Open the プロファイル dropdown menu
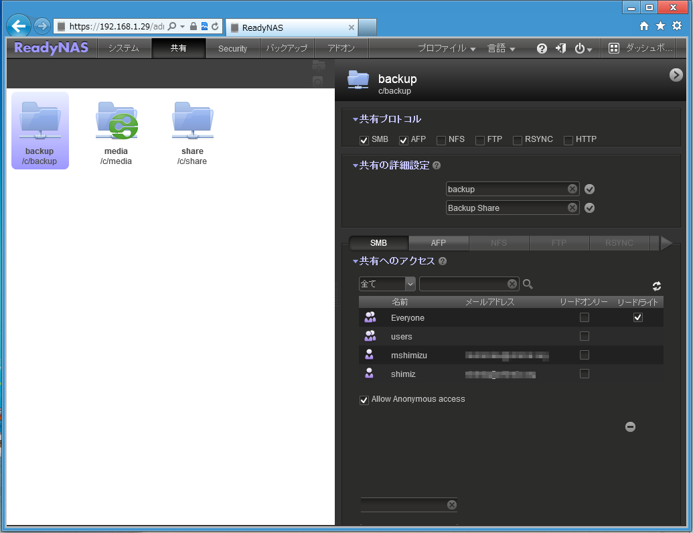 coord(447,49)
